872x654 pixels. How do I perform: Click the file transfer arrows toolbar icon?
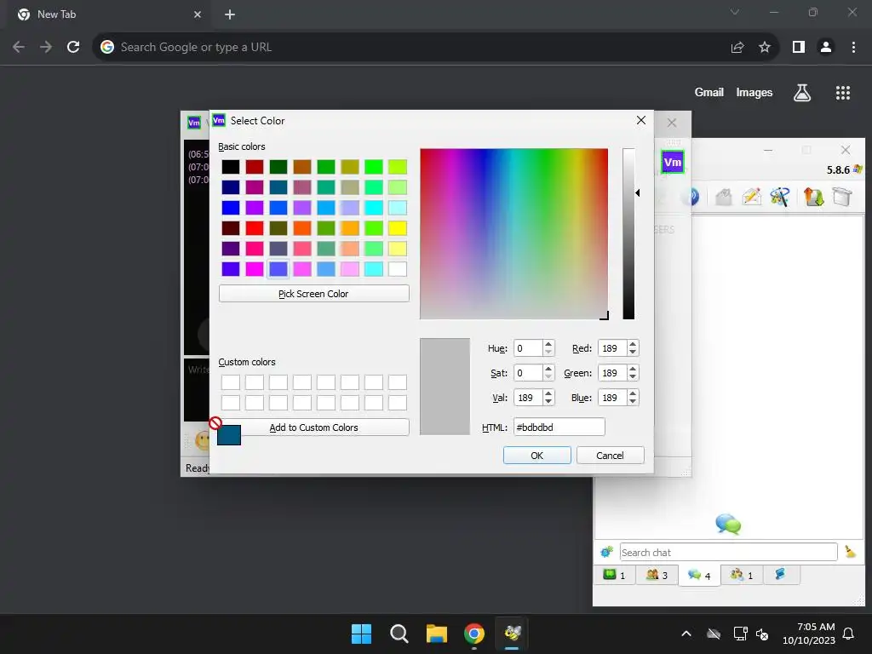[813, 197]
